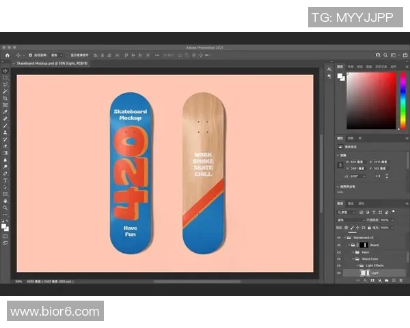410x328 pixels.
Task: Collapse the Wood Color layer group
Action: point(355,259)
